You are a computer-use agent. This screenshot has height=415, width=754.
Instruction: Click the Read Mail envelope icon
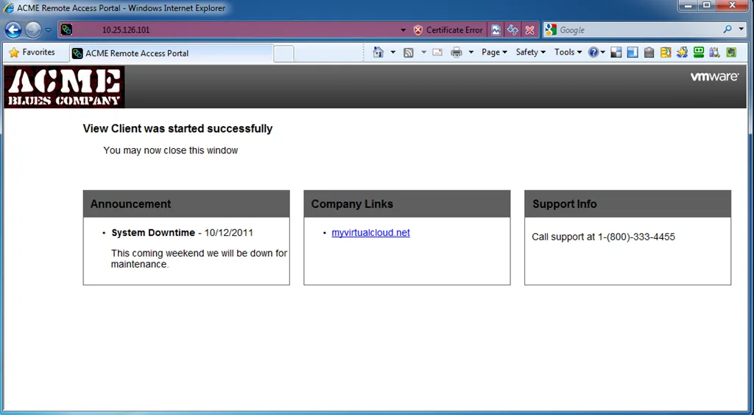[x=437, y=52]
